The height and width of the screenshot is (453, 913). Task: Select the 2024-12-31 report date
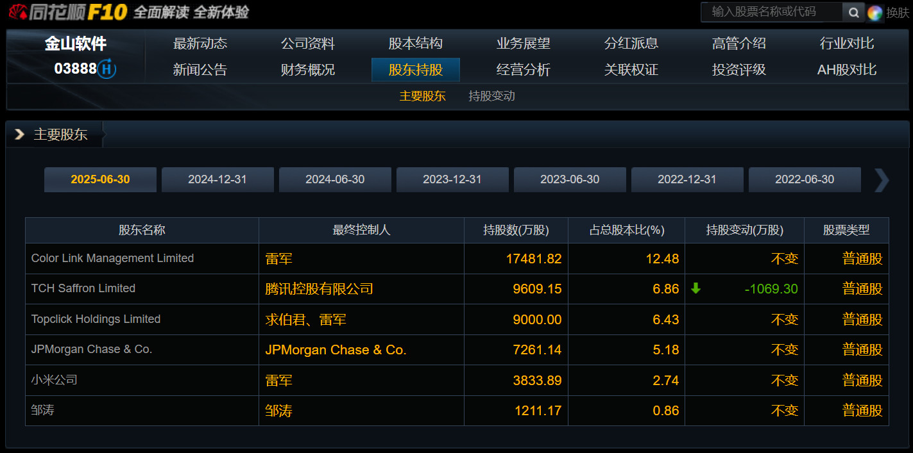[218, 179]
